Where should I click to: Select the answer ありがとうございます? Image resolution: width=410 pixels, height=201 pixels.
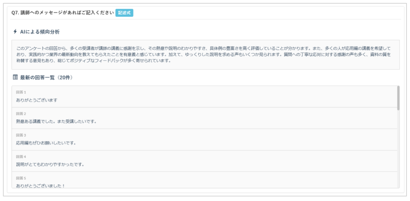click(36, 100)
